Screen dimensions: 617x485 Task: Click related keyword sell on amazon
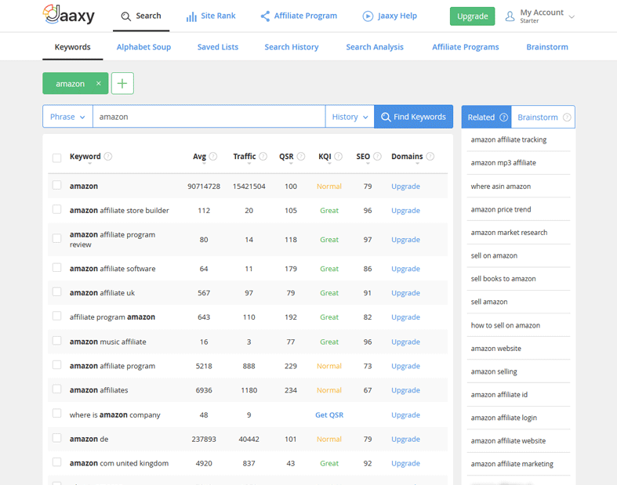(494, 255)
